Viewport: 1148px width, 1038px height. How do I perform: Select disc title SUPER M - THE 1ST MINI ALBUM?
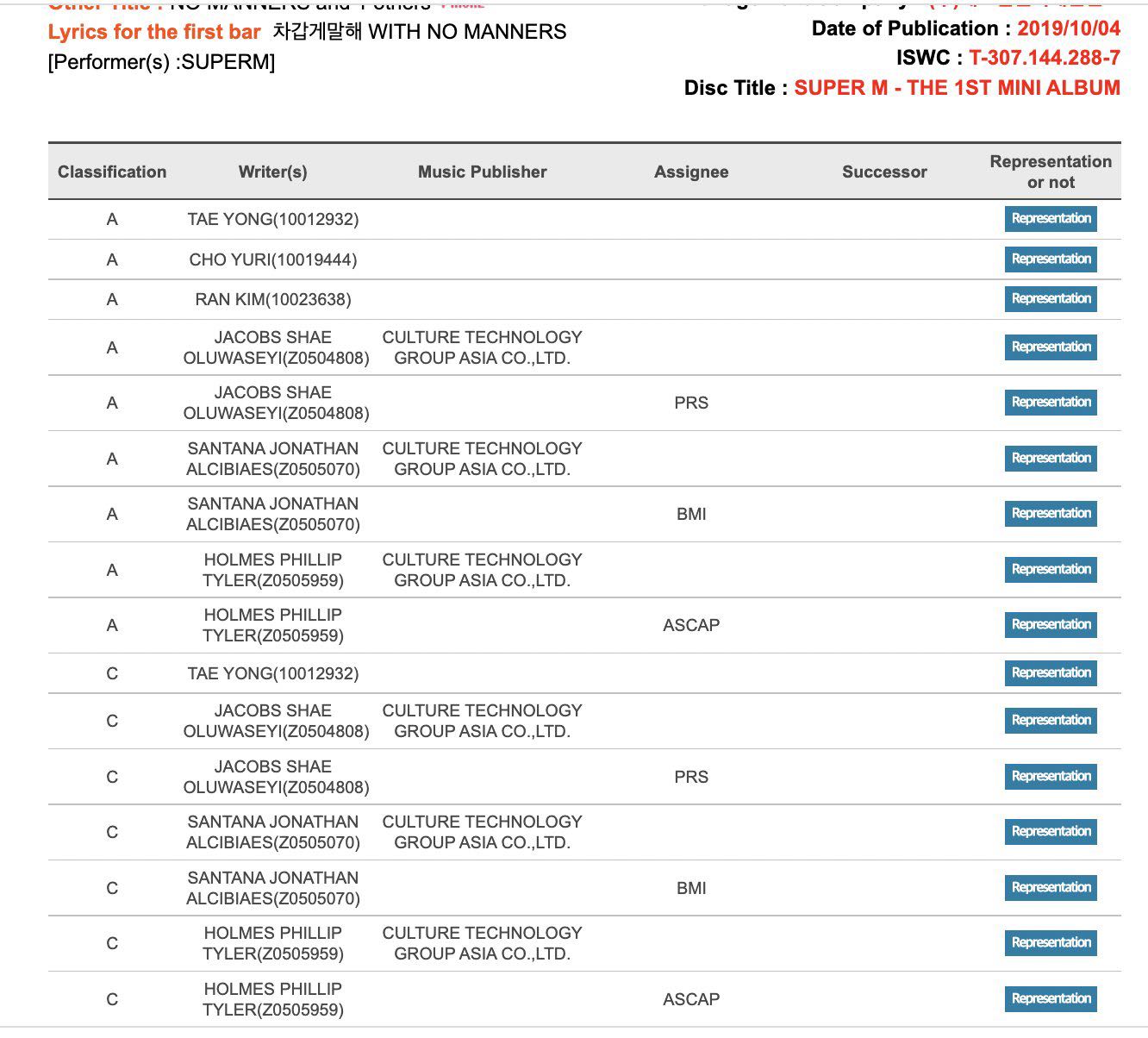click(x=958, y=88)
